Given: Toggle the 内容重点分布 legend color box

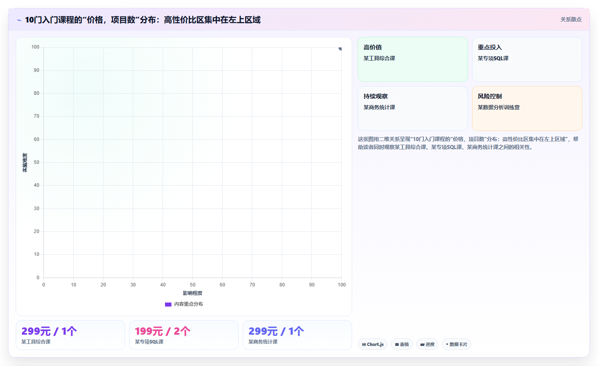Looking at the screenshot, I should click(168, 304).
